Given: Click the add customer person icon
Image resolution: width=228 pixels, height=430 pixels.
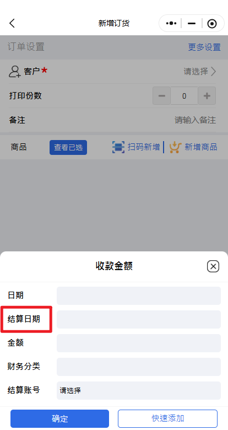Looking at the screenshot, I should pyautogui.click(x=14, y=71).
